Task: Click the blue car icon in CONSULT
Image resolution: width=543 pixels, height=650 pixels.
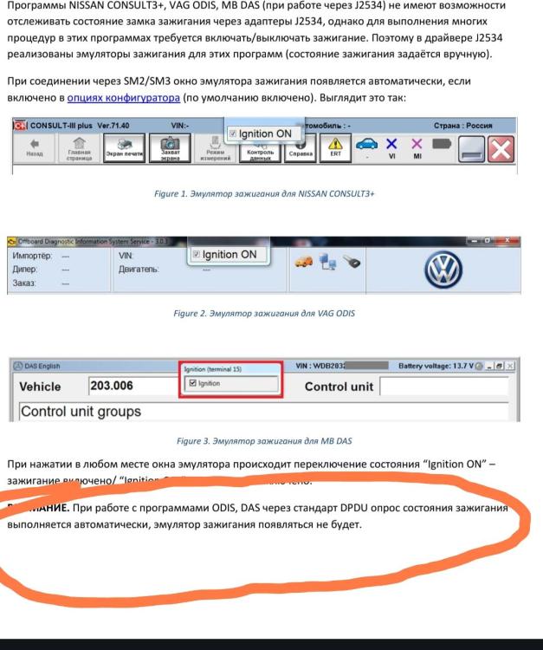Action: [366, 144]
